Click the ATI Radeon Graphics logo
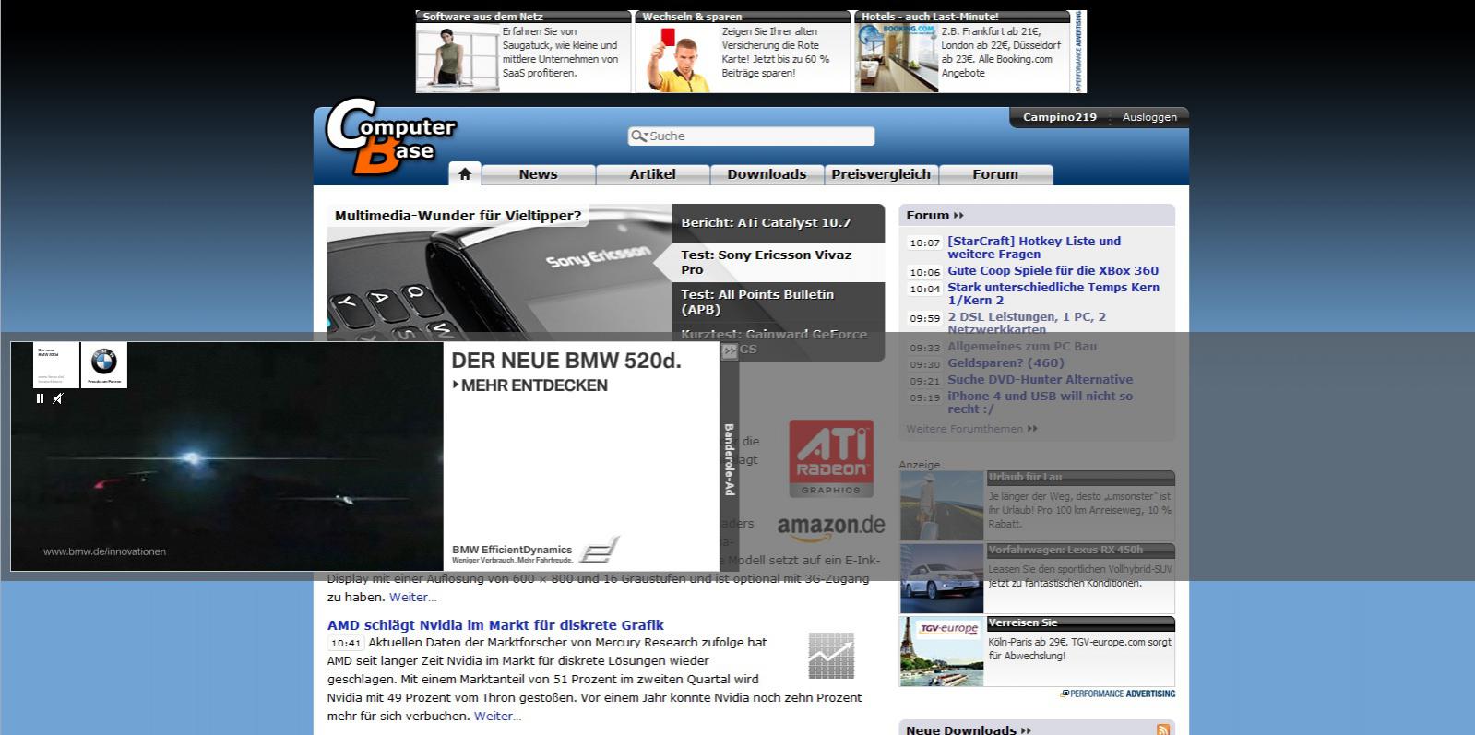Screen dimensions: 1475x735 (831, 459)
